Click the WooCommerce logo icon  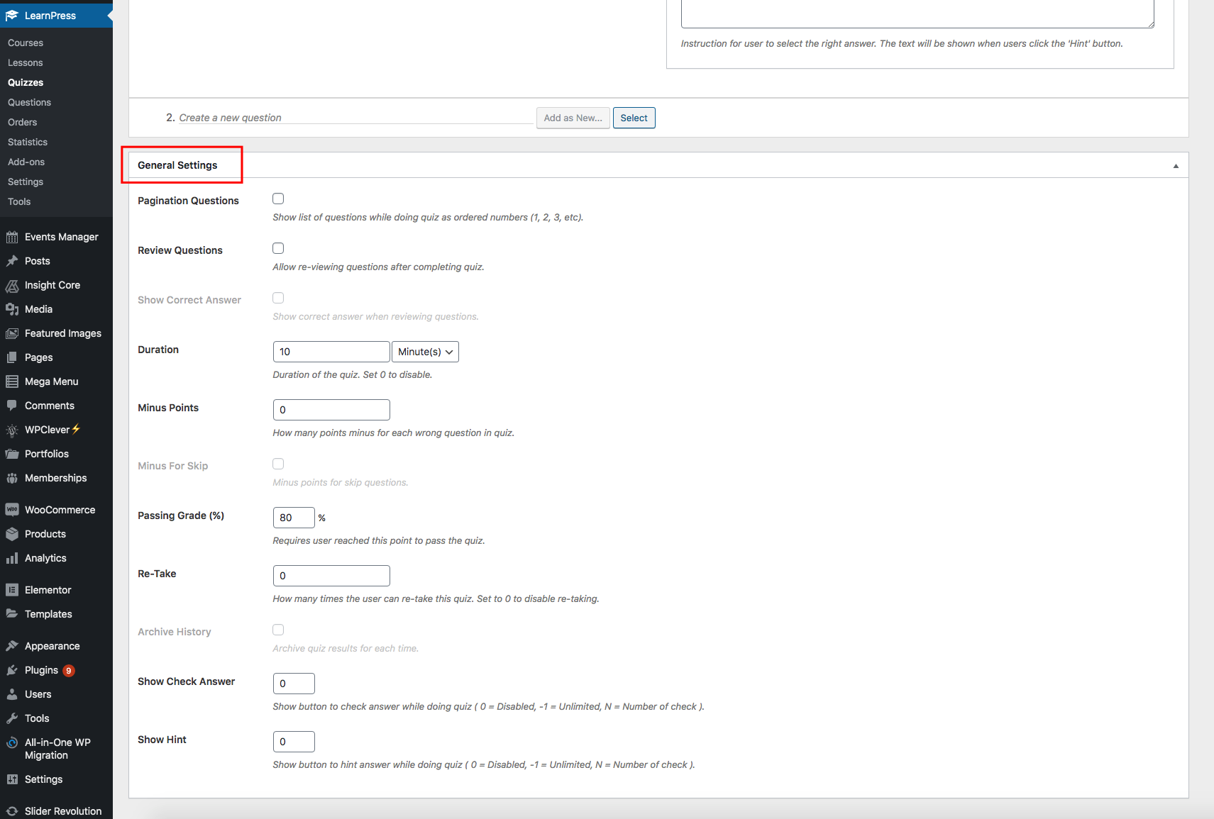12,510
